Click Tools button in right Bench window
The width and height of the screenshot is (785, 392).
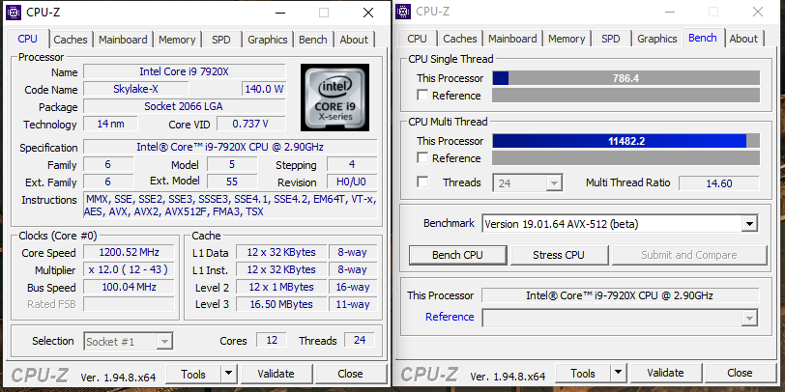pyautogui.click(x=583, y=373)
